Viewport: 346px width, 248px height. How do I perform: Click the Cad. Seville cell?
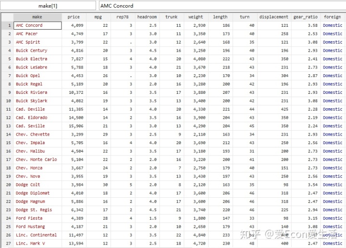tap(37, 126)
